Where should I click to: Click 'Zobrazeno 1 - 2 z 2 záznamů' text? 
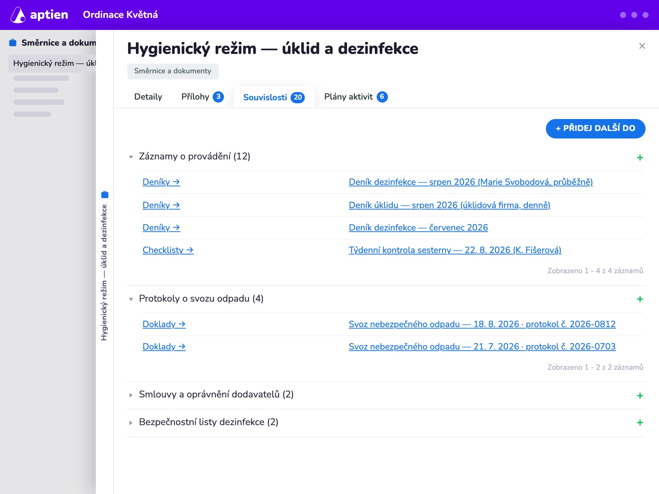tap(595, 367)
